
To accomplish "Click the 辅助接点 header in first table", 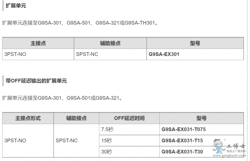I will coord(110,43).
